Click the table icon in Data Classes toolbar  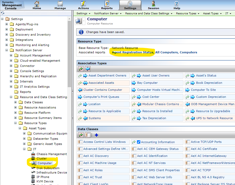[88, 135]
